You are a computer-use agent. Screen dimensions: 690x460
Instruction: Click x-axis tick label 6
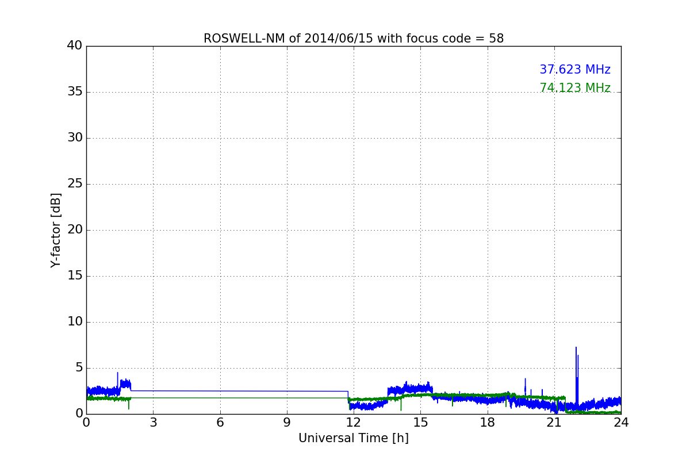(x=220, y=423)
